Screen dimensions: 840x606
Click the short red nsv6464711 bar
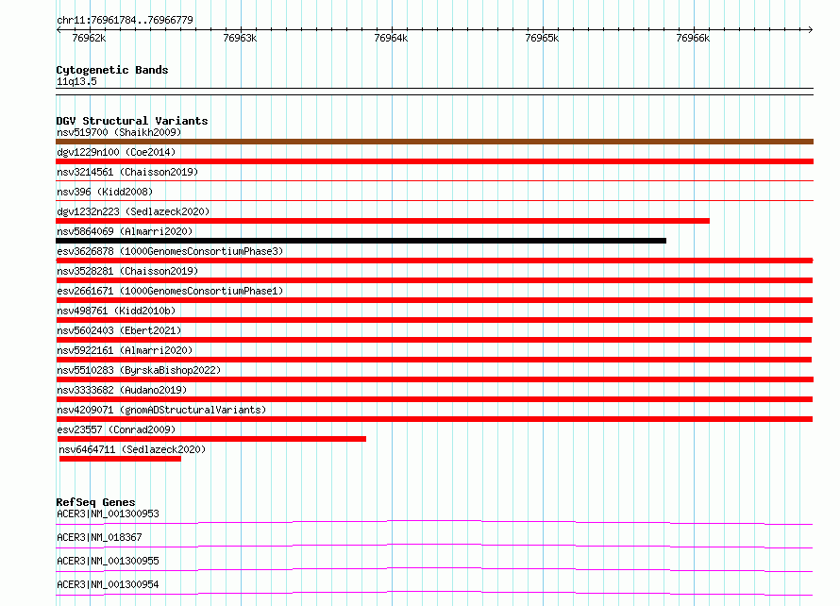tap(120, 459)
